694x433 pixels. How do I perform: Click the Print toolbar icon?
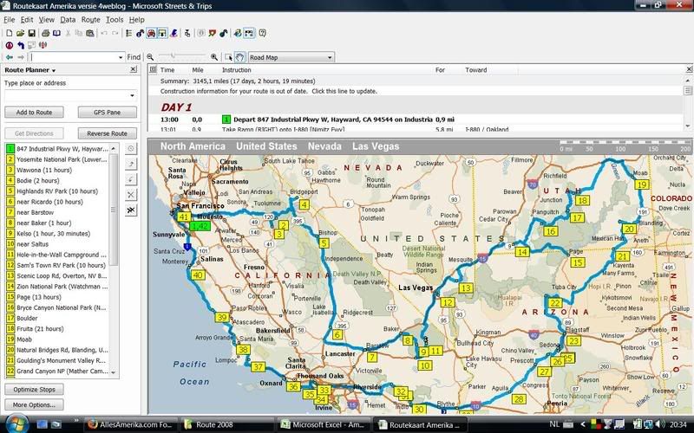pos(45,33)
